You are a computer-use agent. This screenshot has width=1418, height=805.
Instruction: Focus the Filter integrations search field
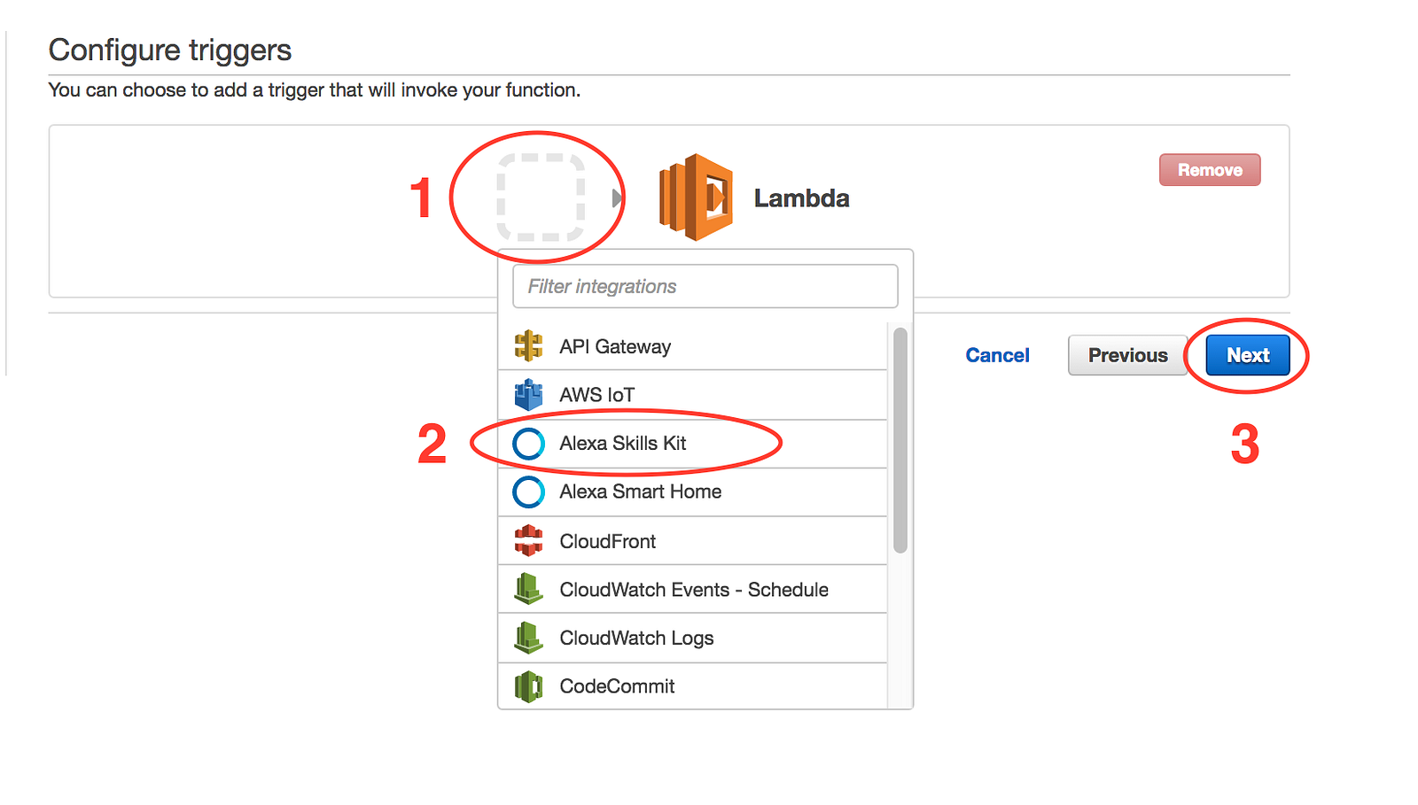pyautogui.click(x=705, y=286)
